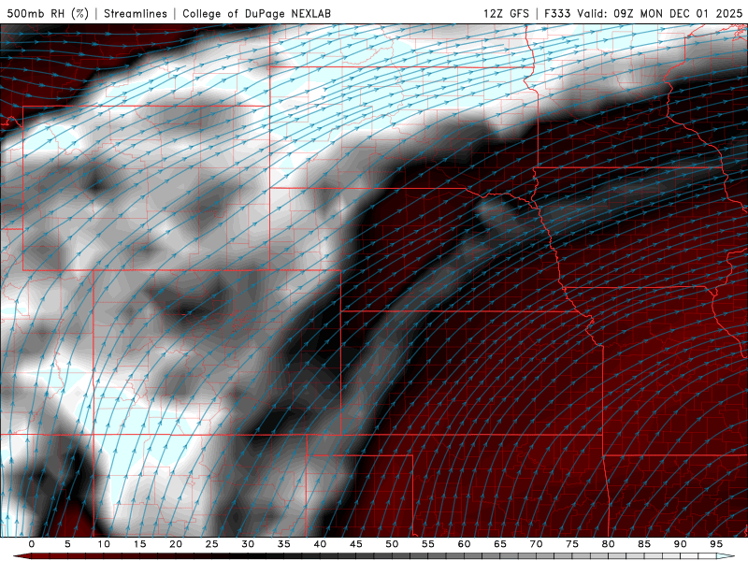Screen dimensions: 748x561
Task: Click "College of DuPage NEXLAB" header text
Action: 256,13
